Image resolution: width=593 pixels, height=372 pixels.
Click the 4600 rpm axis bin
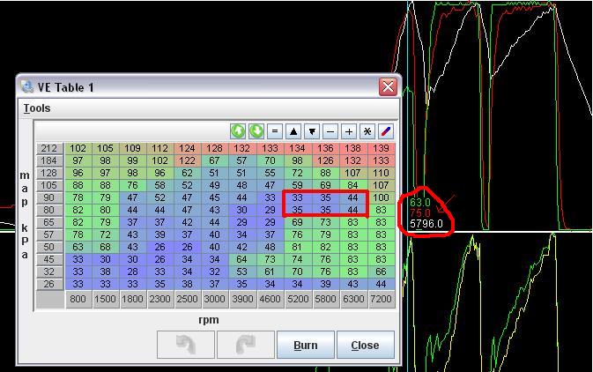270,300
